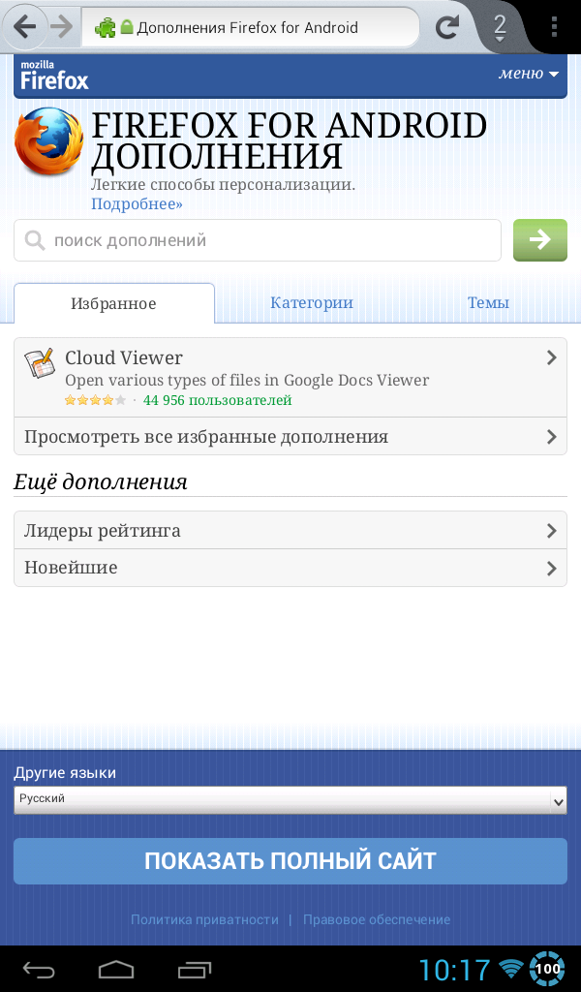This screenshot has width=581, height=992.
Task: Click chevron next to Просмотреть все избранные дополнения
Action: (551, 437)
